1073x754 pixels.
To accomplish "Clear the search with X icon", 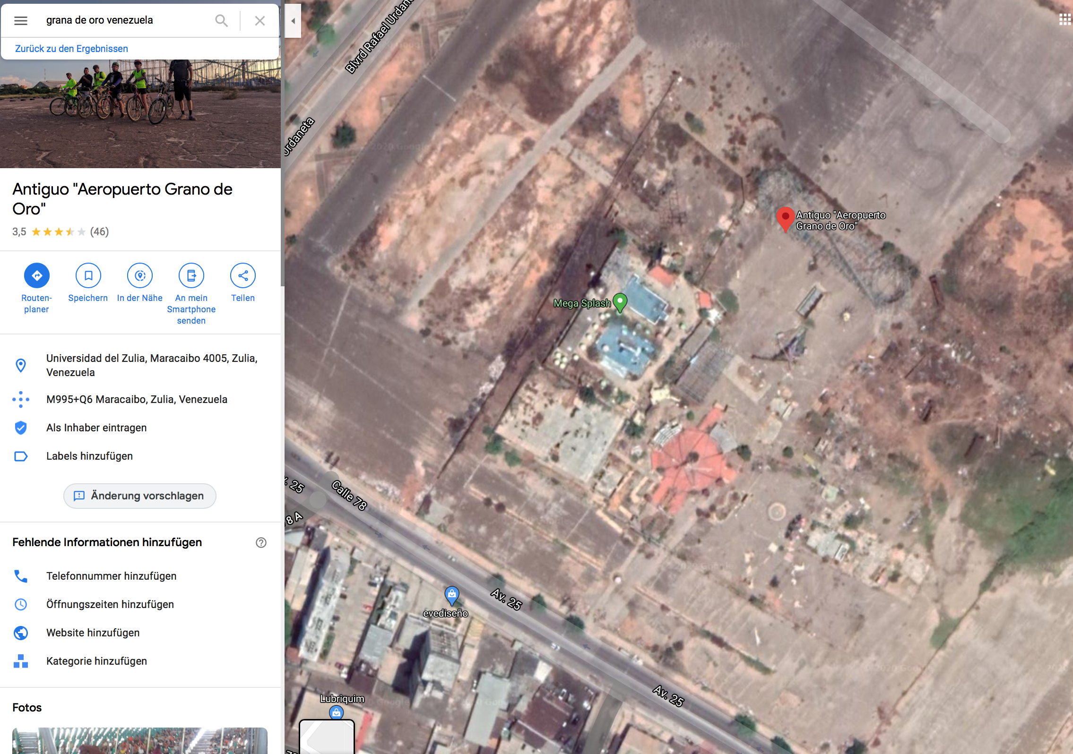I will (x=260, y=20).
